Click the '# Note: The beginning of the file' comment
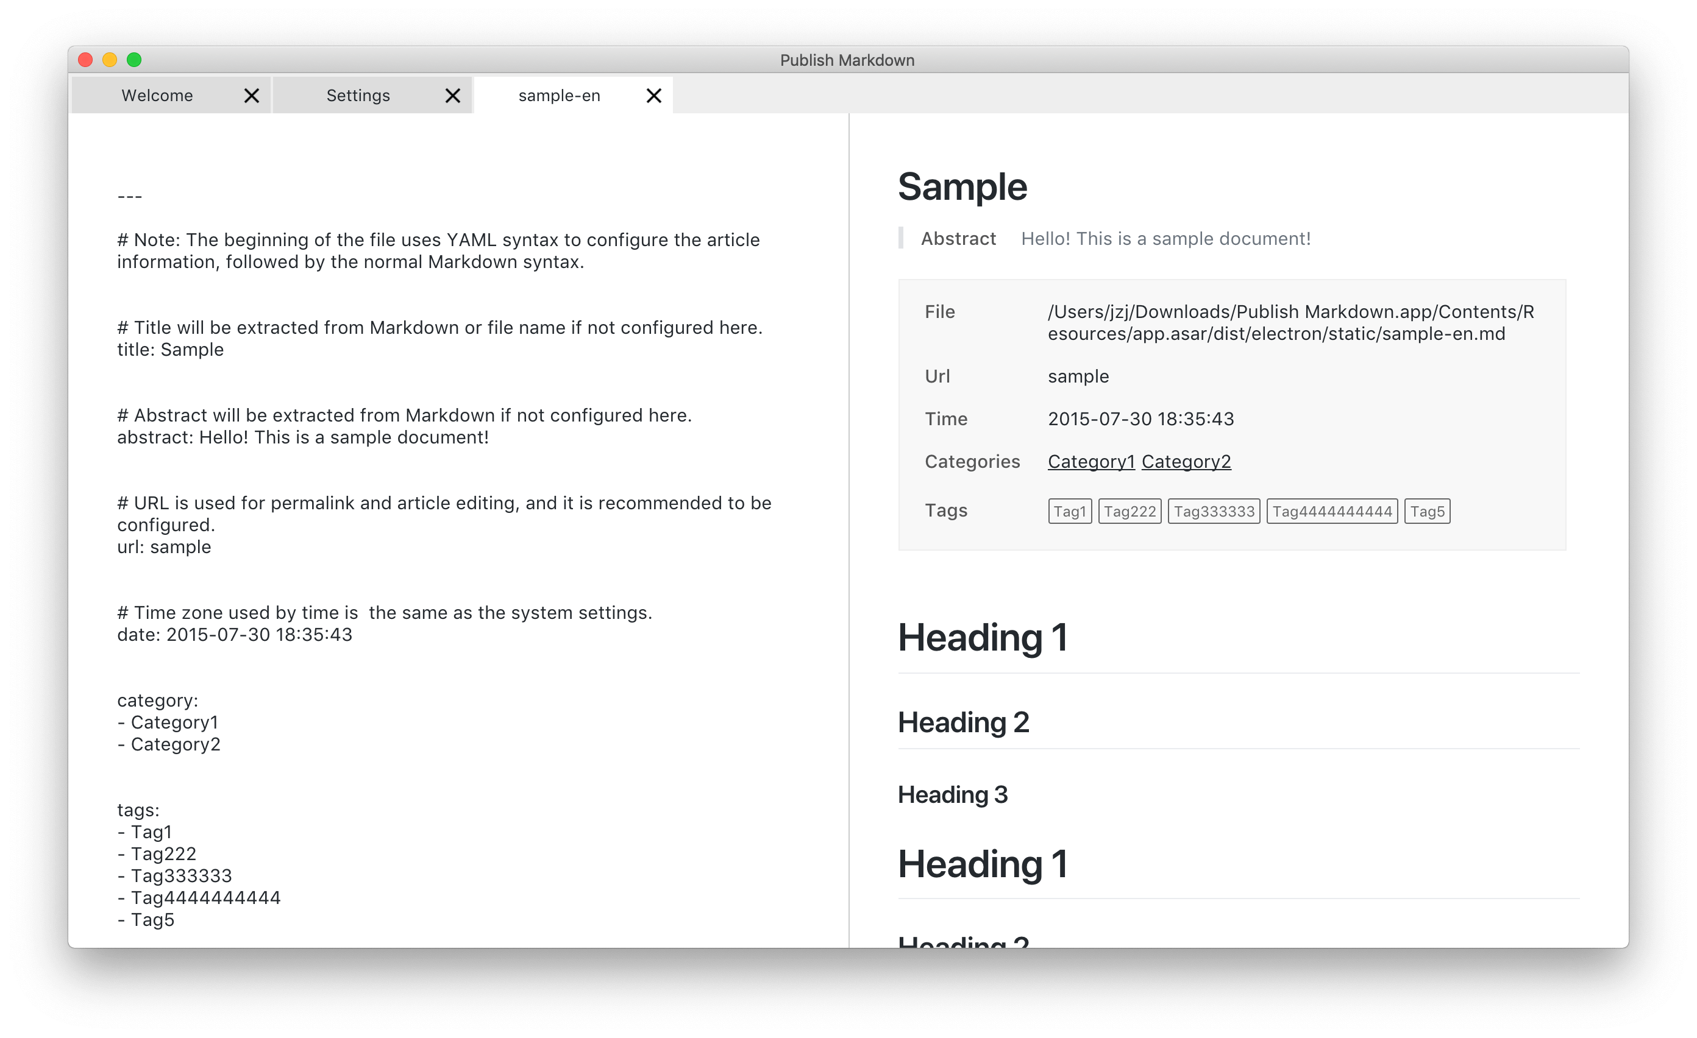The image size is (1697, 1038). coord(439,251)
